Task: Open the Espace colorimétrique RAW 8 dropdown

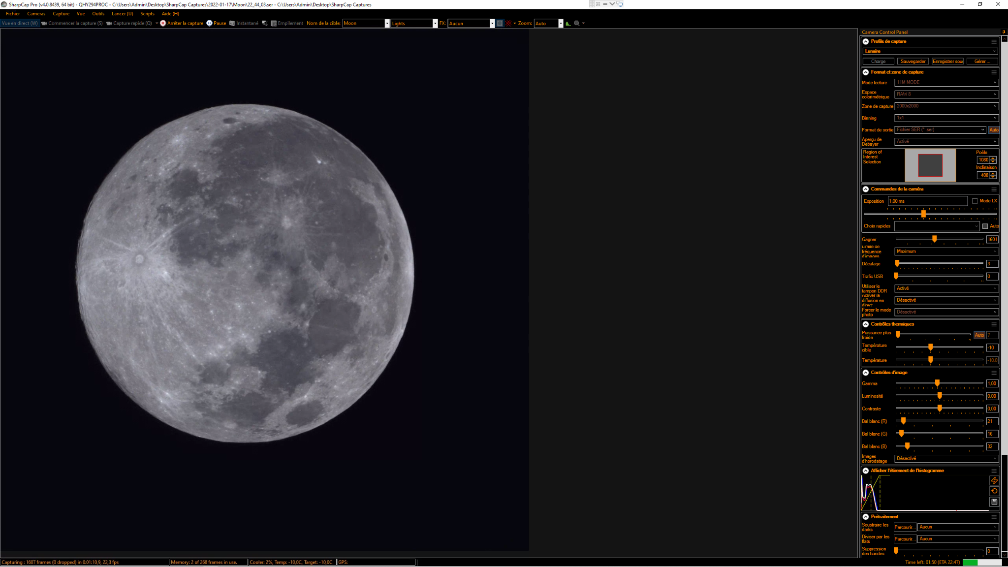Action: (x=946, y=94)
